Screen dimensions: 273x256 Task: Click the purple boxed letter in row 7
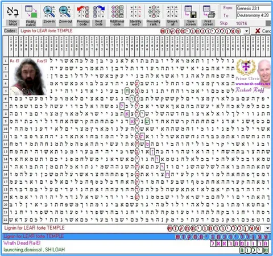pos(122,106)
